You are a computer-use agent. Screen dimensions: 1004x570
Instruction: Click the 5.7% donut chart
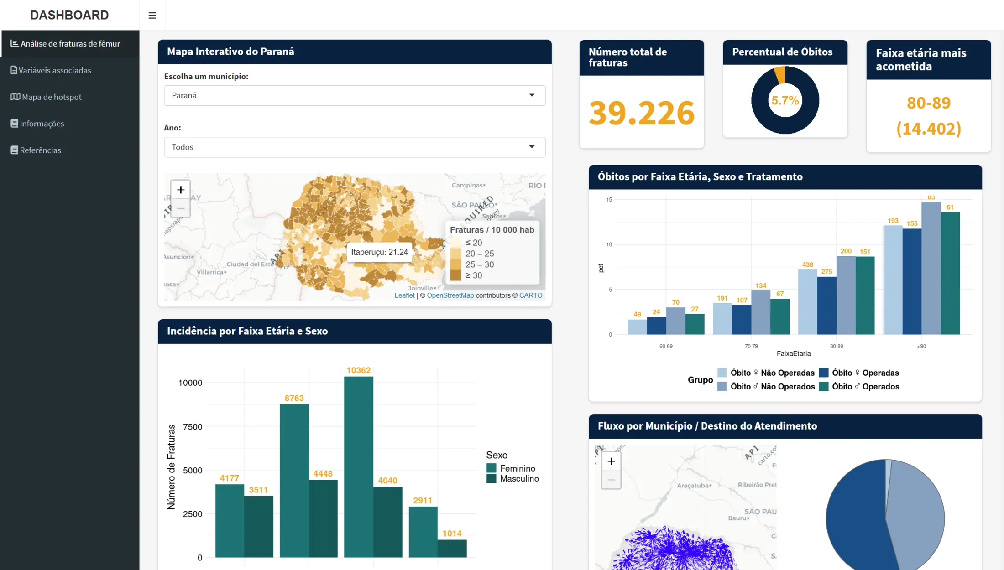tap(785, 100)
